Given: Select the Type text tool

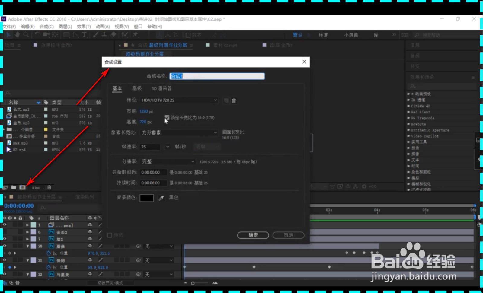Looking at the screenshot, I should [84, 35].
